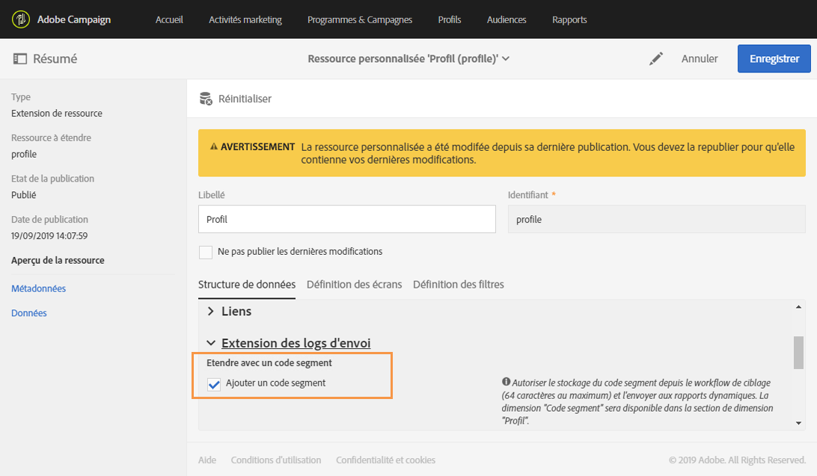Uncheck Ajouter un code segment

214,384
